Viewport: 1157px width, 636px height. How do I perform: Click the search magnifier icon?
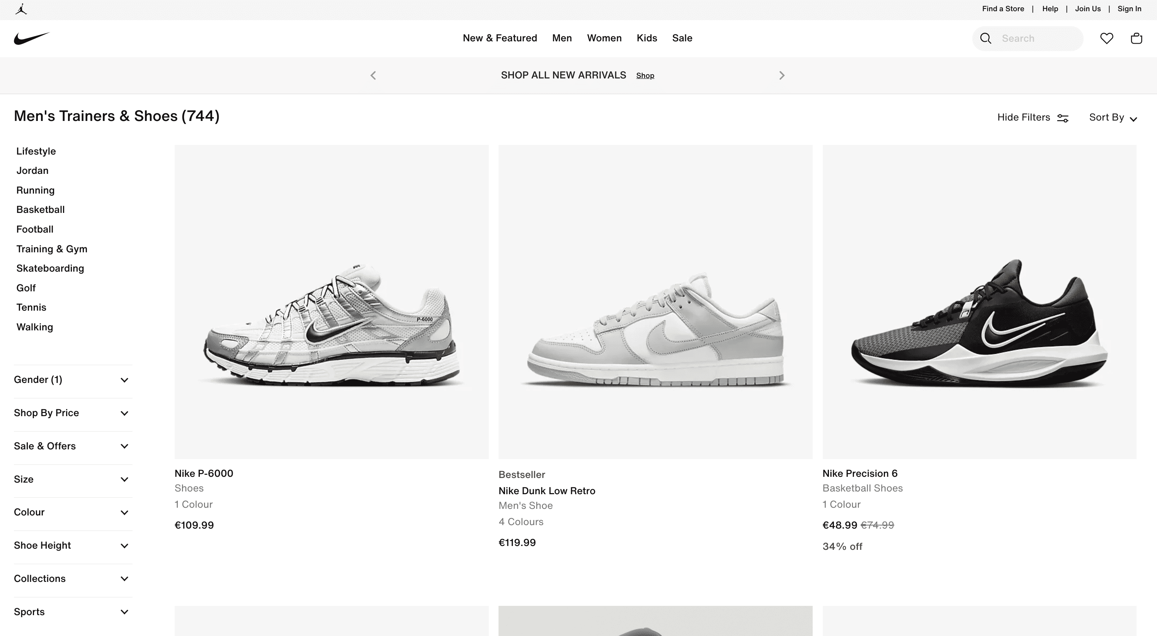tap(985, 38)
